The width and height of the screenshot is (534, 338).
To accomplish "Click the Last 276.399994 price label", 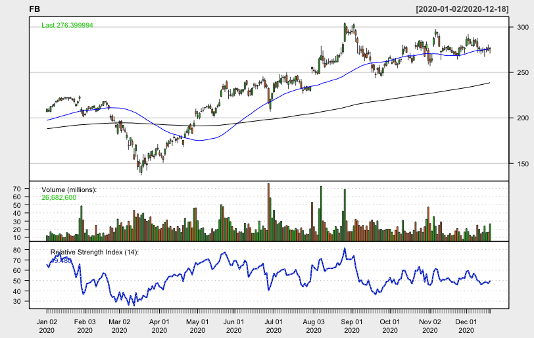I will [x=67, y=25].
